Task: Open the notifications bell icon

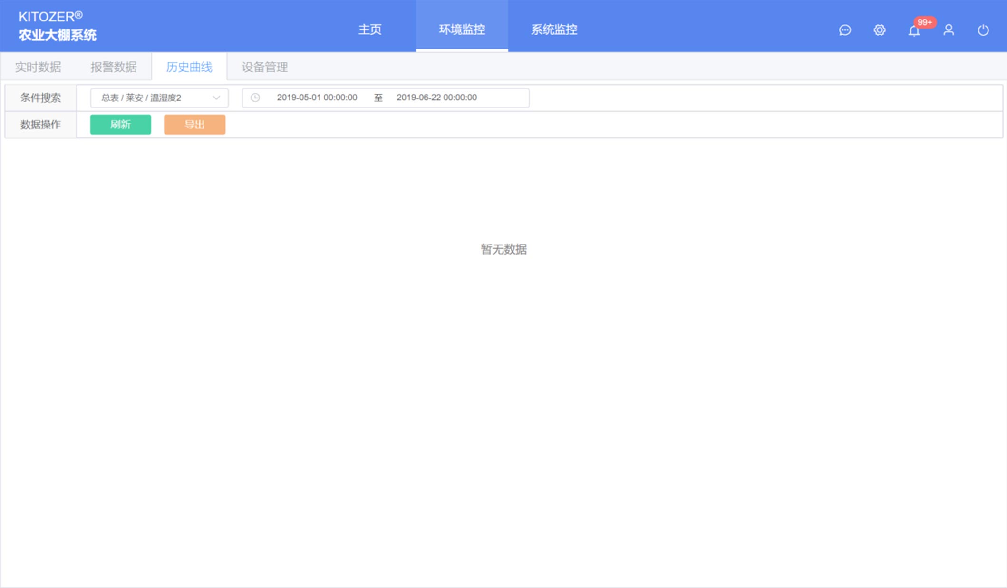Action: tap(914, 31)
